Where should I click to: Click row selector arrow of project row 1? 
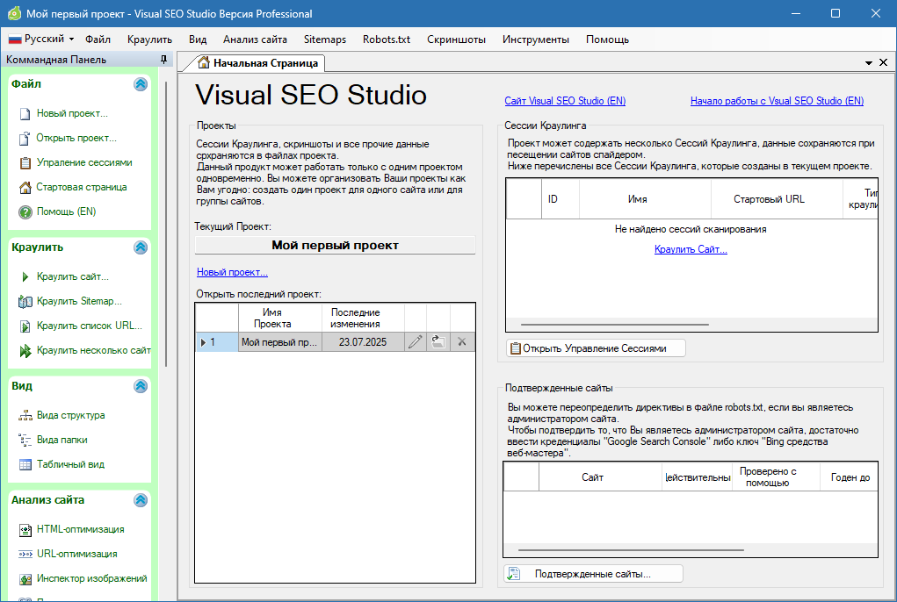(203, 342)
